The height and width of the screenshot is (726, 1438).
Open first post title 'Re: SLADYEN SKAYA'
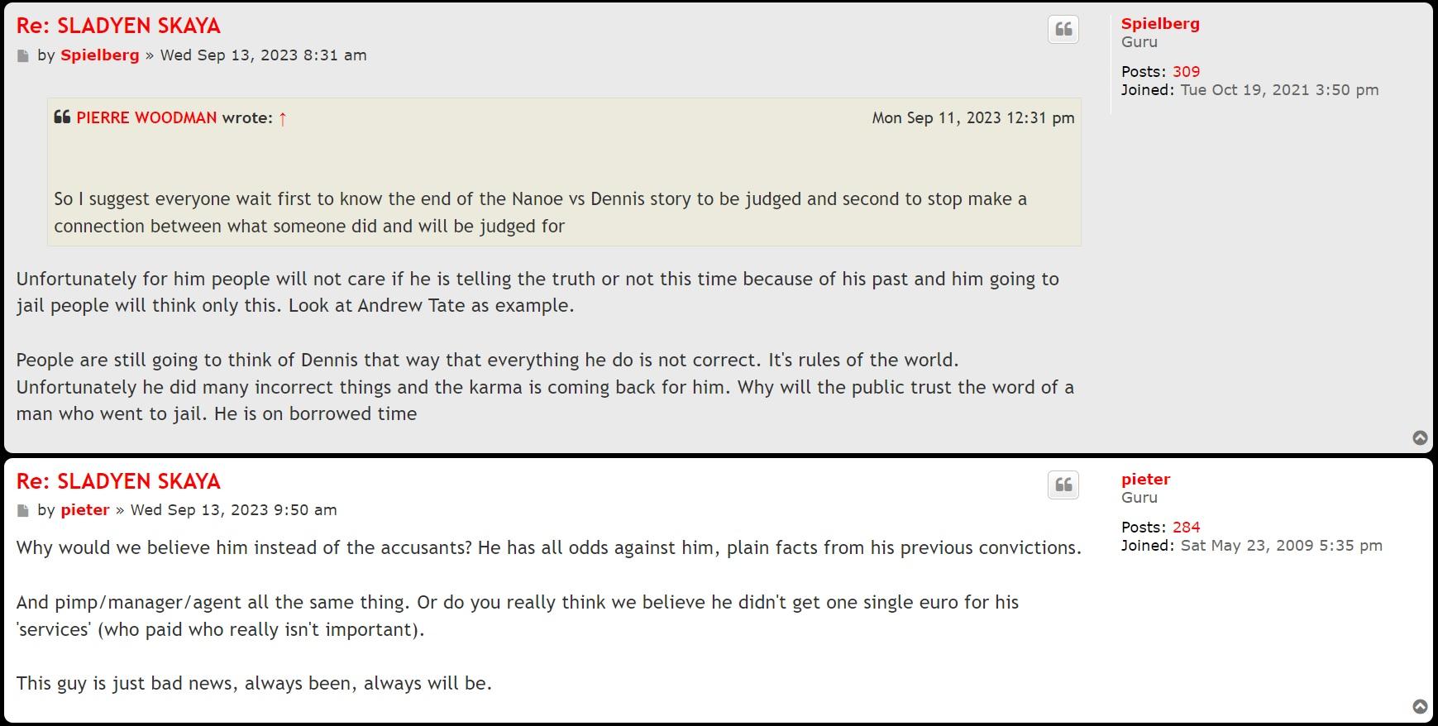point(118,26)
